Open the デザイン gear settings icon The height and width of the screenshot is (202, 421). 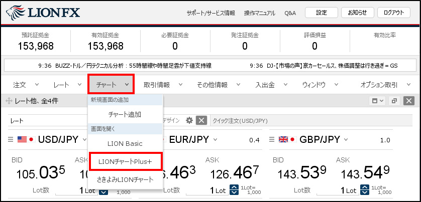(189, 121)
